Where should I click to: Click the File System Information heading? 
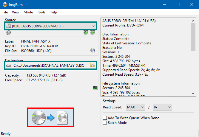click(x=121, y=83)
